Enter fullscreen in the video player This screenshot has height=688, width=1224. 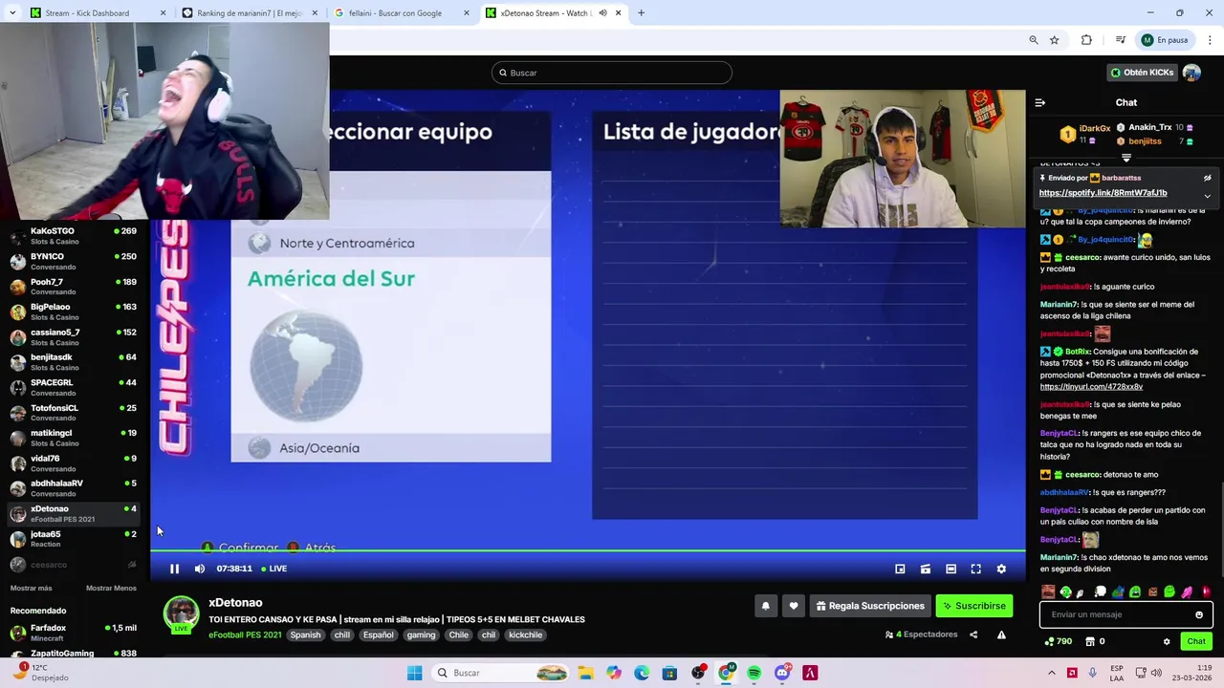[976, 569]
